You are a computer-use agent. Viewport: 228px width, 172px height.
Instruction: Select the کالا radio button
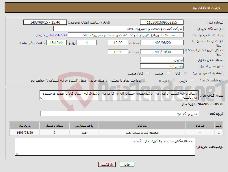pos(185,73)
